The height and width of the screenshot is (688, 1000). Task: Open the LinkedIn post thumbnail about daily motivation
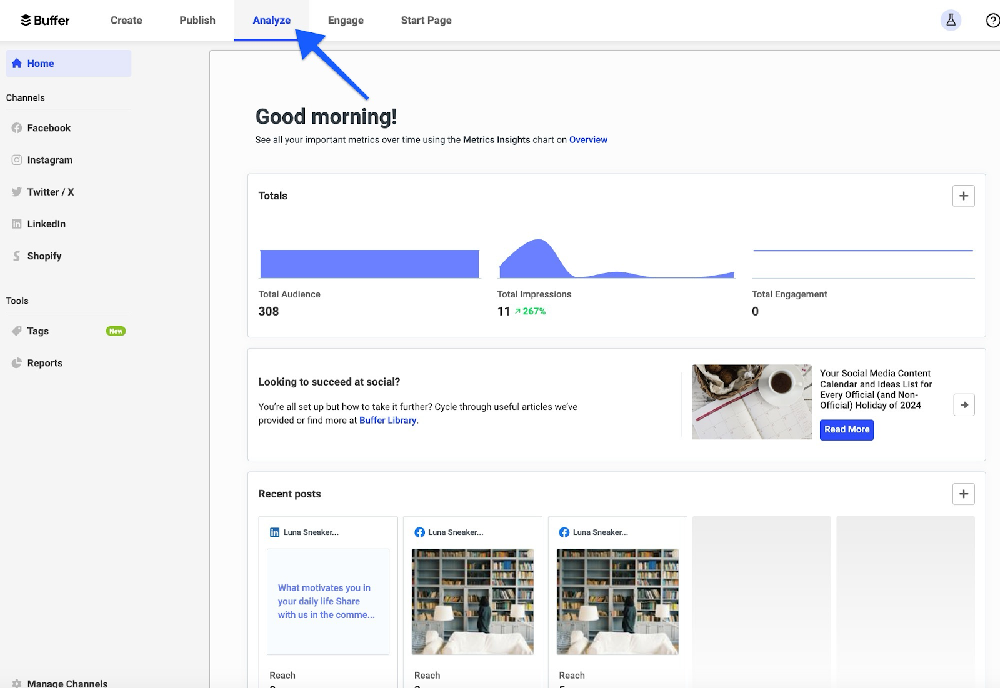tap(328, 601)
